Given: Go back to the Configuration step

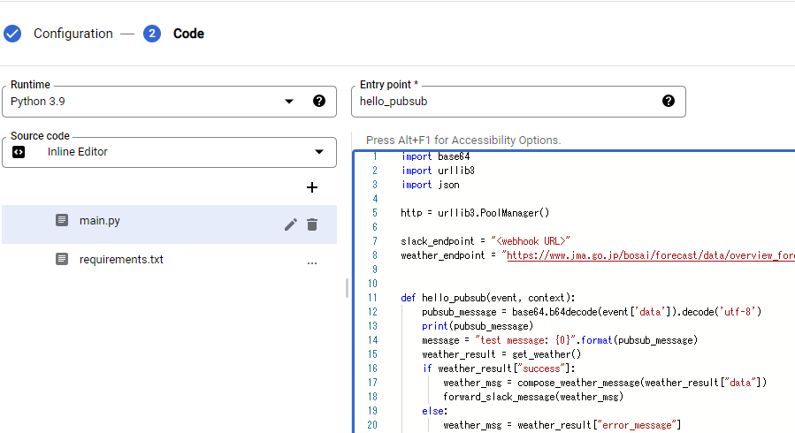Looking at the screenshot, I should coord(73,34).
